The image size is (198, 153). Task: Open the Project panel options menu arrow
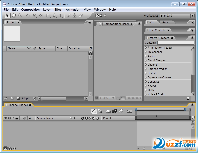pos(90,22)
